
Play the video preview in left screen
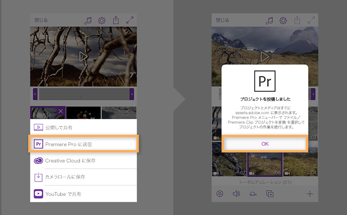[x=83, y=57]
